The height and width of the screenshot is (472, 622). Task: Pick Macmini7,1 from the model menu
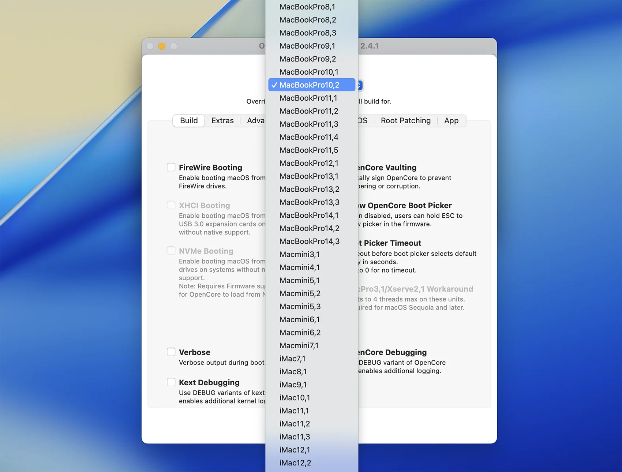pyautogui.click(x=299, y=345)
